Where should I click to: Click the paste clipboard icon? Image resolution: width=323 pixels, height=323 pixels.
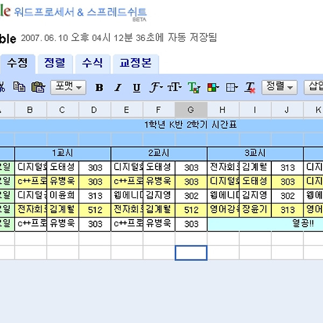click(38, 87)
